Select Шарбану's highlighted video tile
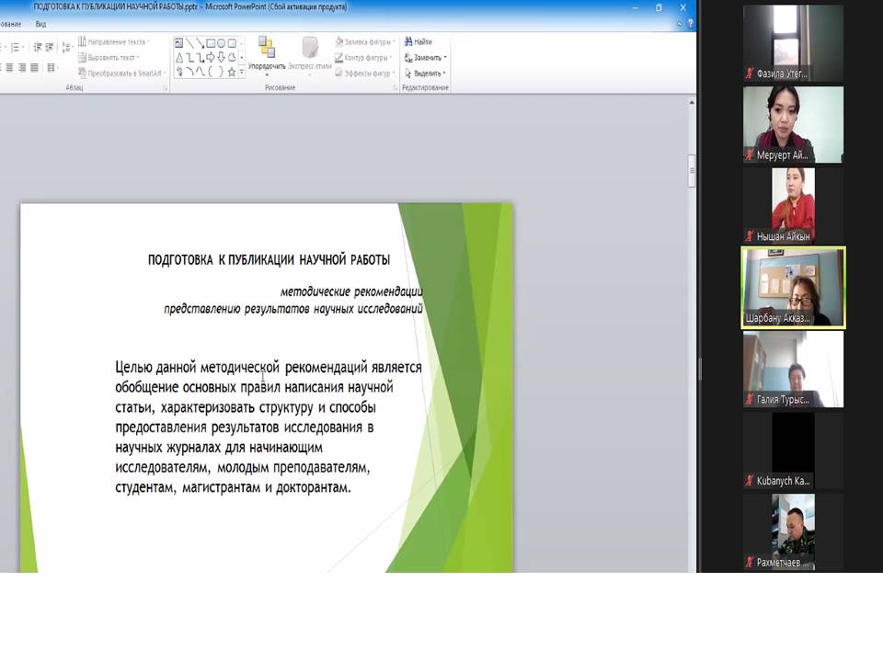This screenshot has height=662, width=883. click(x=793, y=287)
